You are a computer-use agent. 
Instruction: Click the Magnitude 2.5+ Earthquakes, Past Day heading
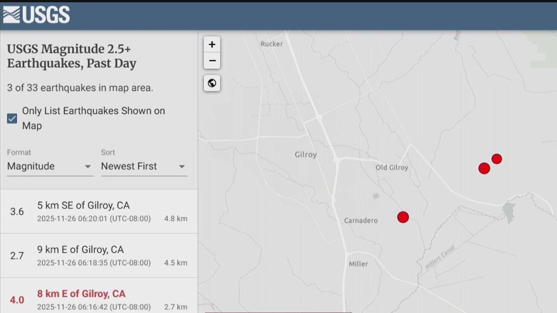72,56
